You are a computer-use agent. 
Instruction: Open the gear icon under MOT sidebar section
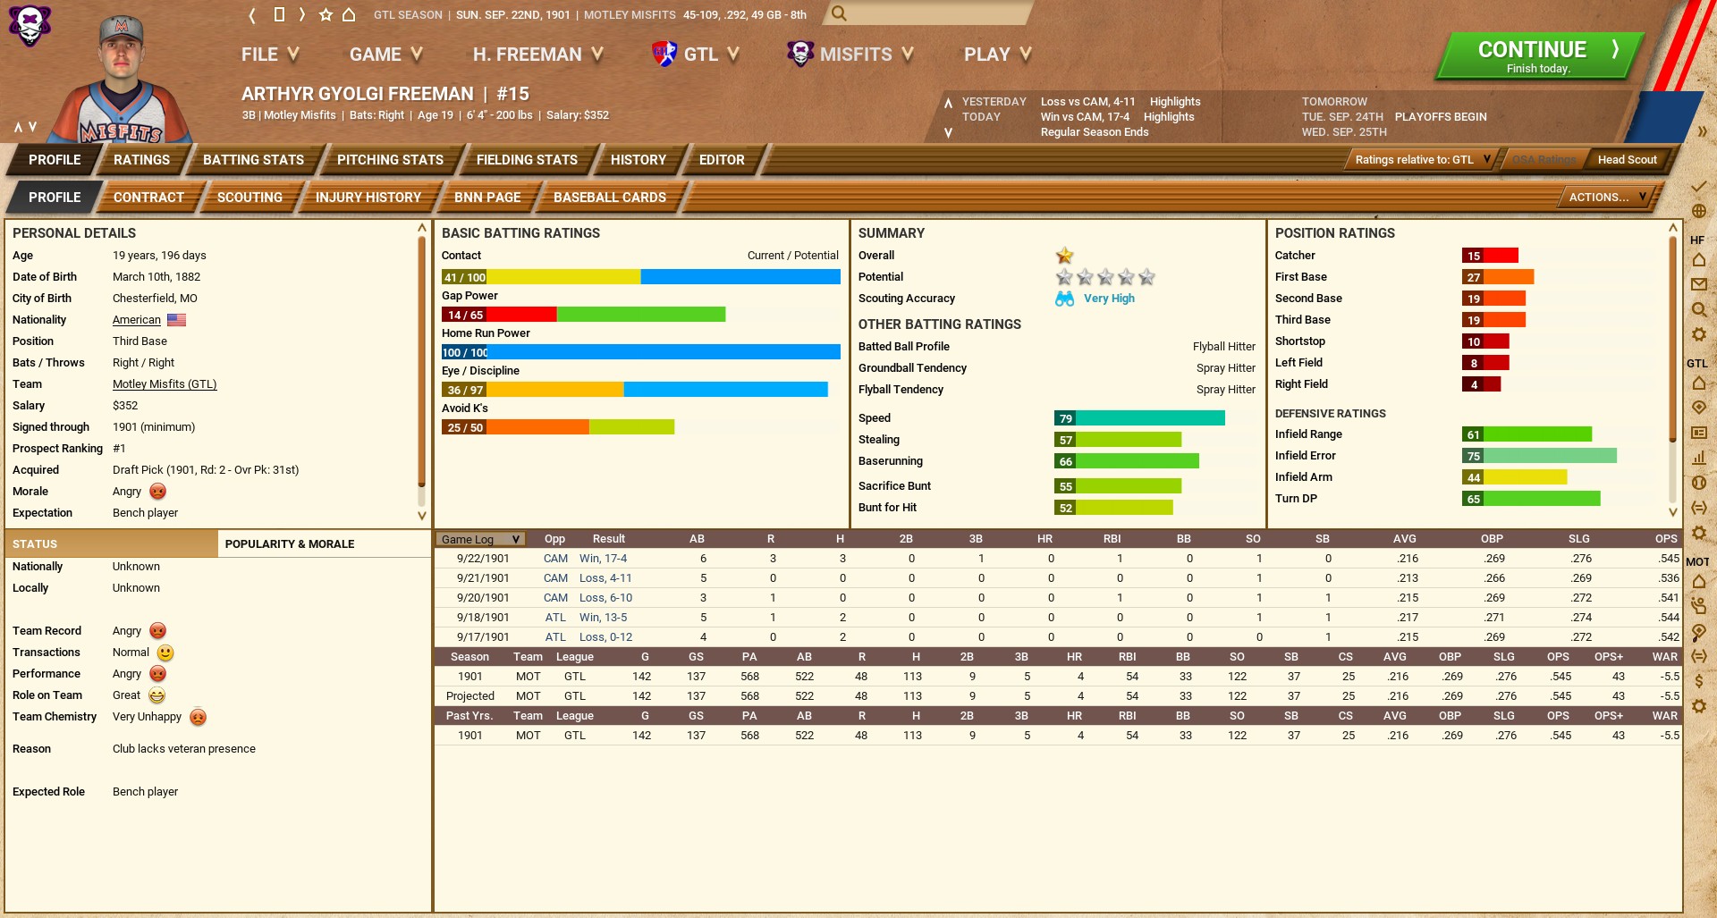1698,706
